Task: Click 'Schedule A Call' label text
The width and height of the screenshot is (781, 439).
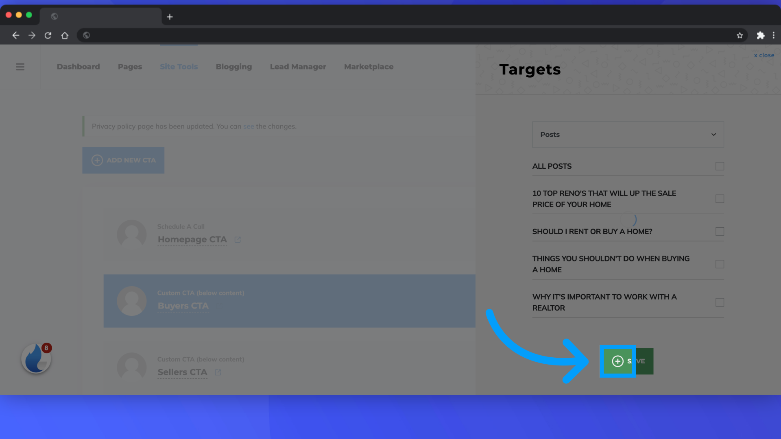Action: 181,226
